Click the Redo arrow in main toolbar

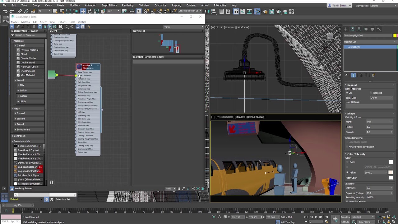point(12,12)
